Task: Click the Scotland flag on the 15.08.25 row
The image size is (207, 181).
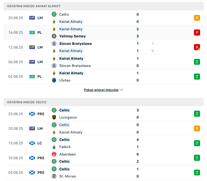Action: 32,143
